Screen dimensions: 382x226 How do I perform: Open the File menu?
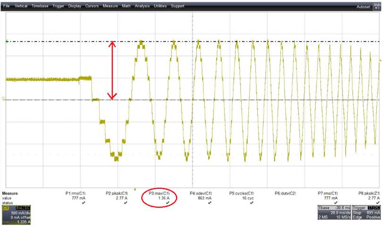point(7,6)
